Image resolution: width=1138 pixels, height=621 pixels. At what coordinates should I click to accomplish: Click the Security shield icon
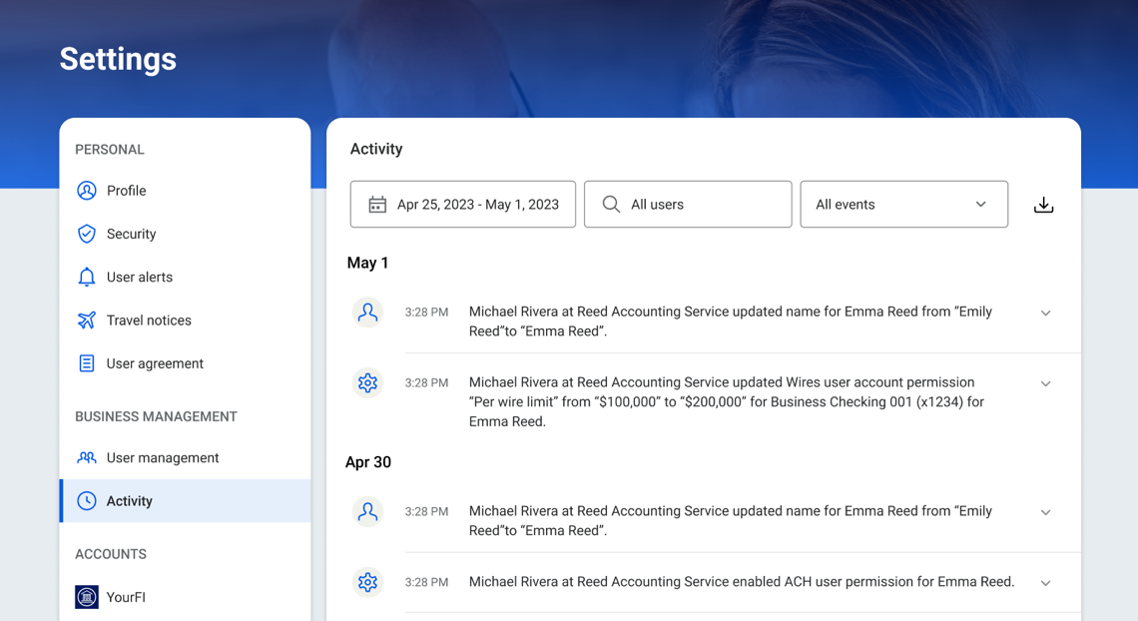coord(87,234)
